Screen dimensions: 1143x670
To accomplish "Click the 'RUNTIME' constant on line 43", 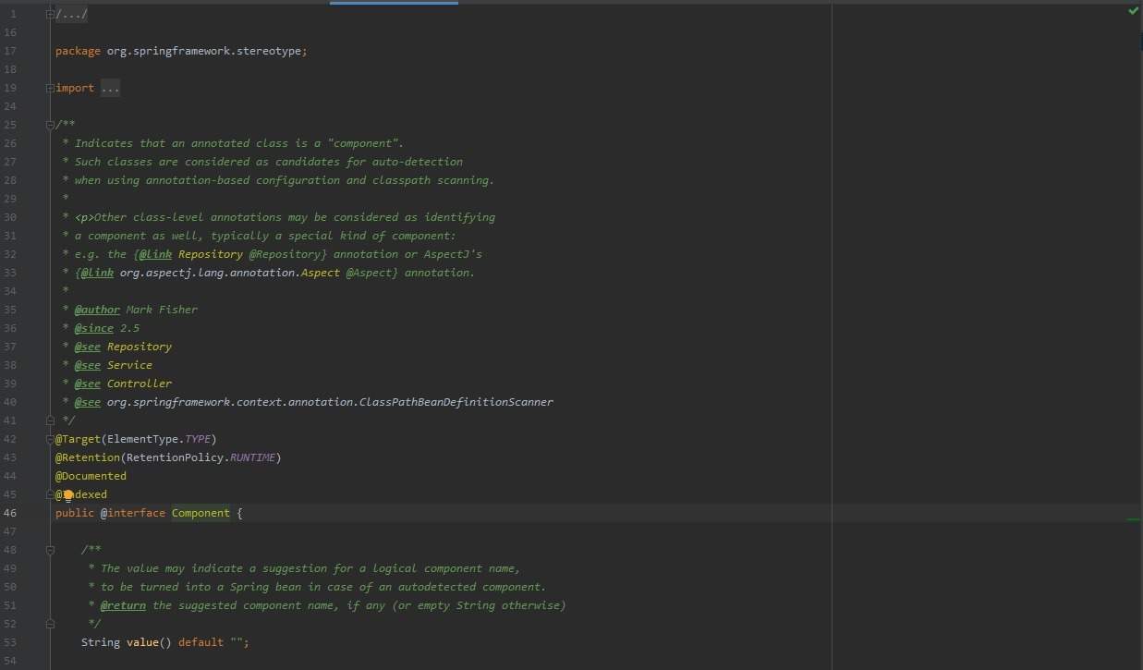I will 252,457.
